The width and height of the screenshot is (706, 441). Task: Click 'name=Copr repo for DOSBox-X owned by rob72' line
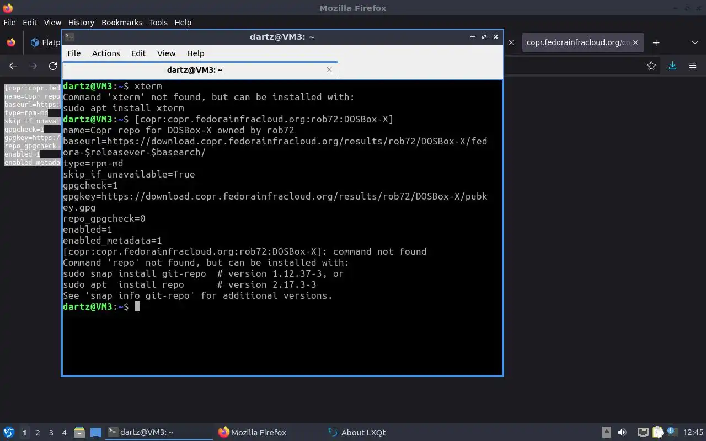tap(179, 130)
